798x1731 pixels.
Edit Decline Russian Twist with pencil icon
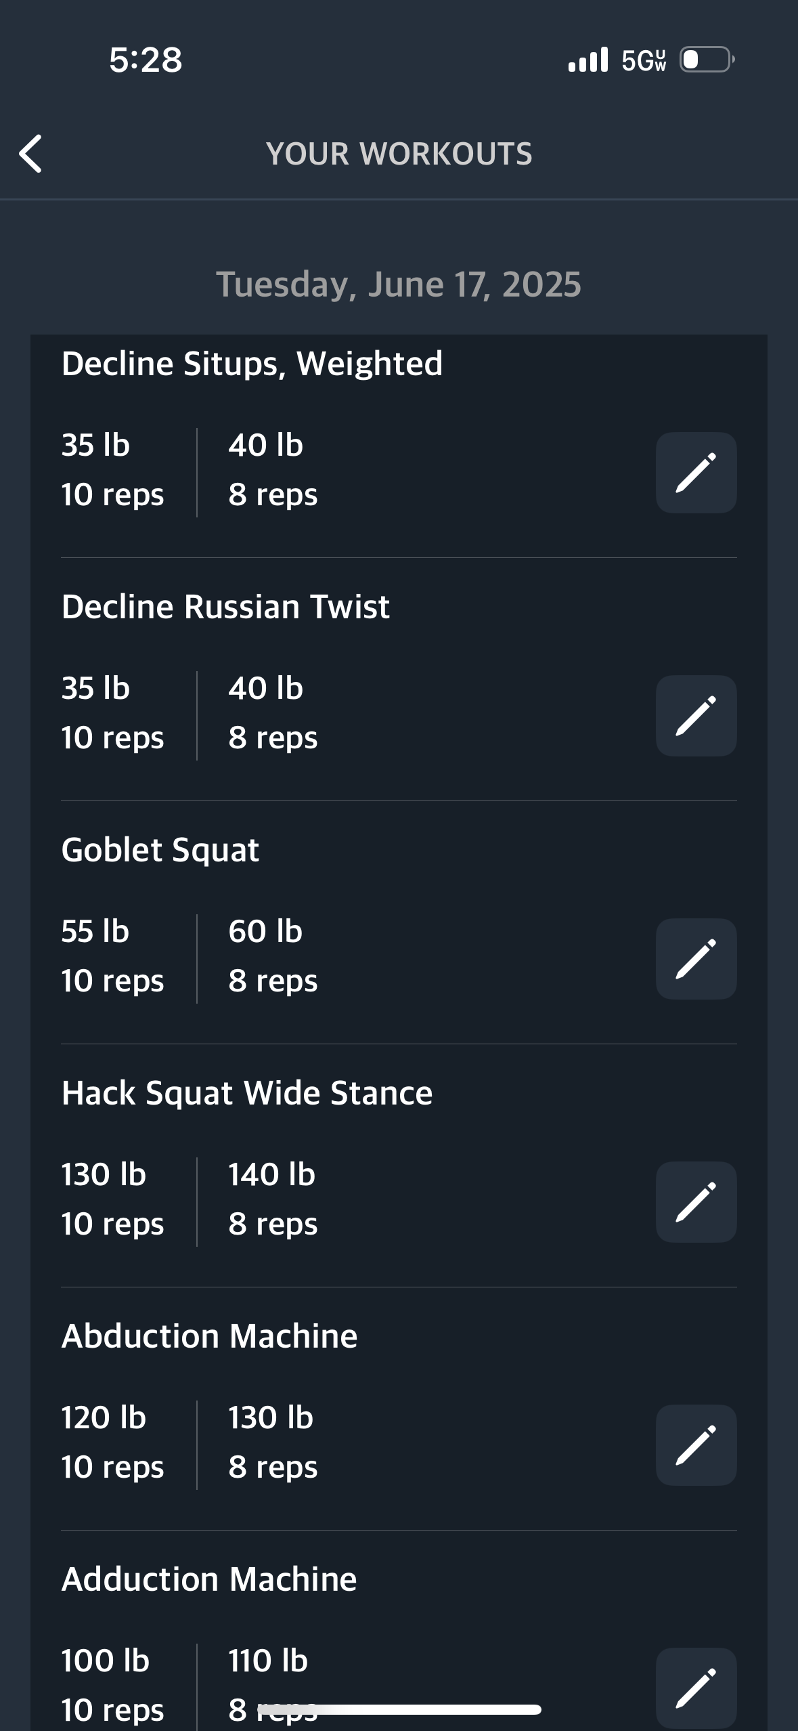[696, 716]
